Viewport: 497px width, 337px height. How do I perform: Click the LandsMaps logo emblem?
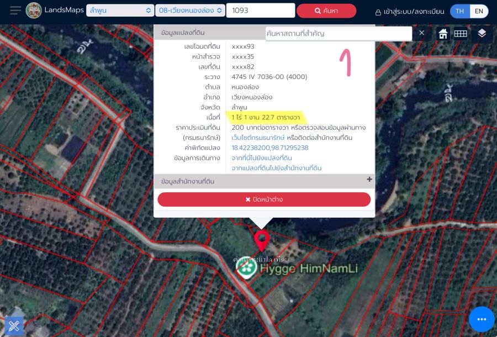click(x=34, y=10)
